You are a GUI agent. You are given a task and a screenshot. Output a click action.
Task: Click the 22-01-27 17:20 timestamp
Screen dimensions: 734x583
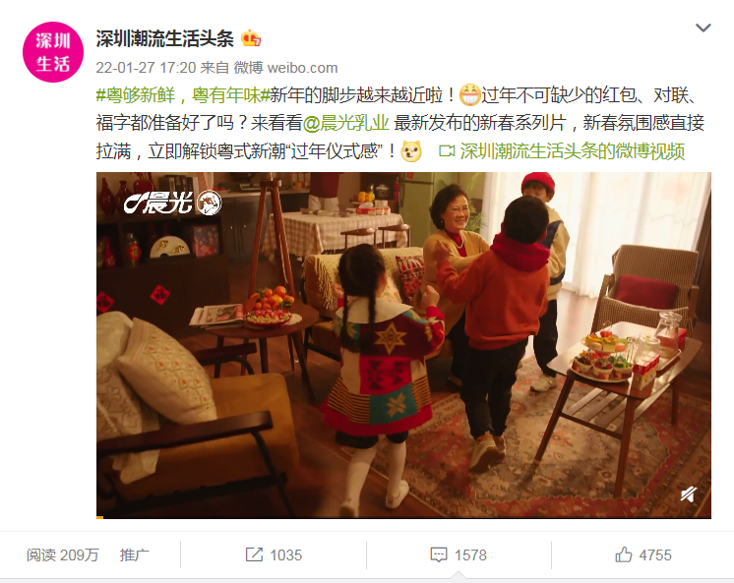point(146,68)
